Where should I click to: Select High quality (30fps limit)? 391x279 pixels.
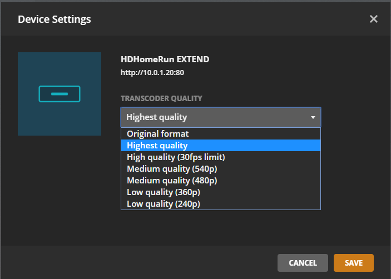(176, 157)
